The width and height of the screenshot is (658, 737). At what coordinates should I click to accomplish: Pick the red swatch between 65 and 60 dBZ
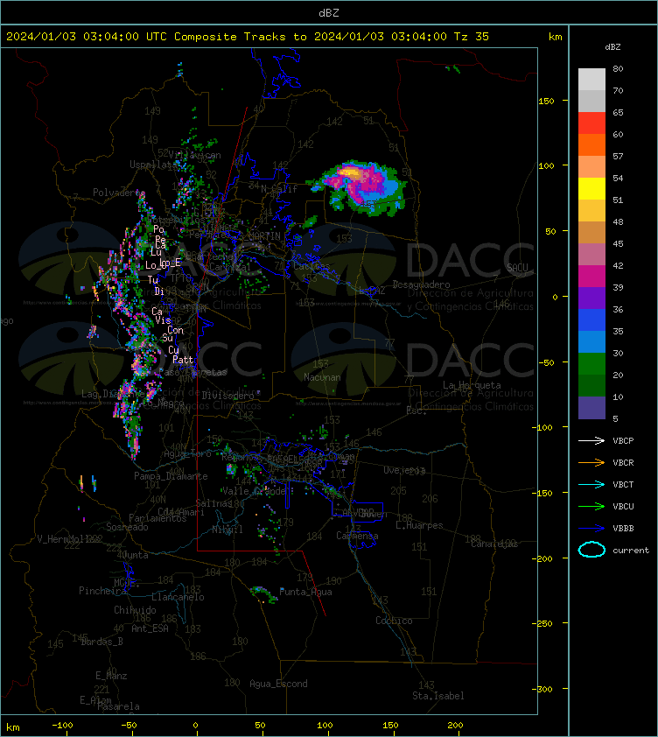[x=591, y=123]
